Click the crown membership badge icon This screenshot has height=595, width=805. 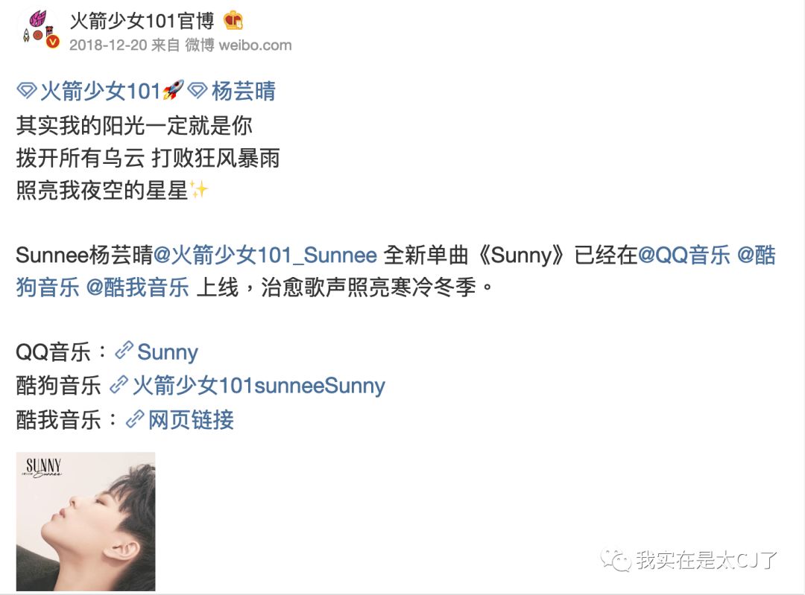(233, 21)
